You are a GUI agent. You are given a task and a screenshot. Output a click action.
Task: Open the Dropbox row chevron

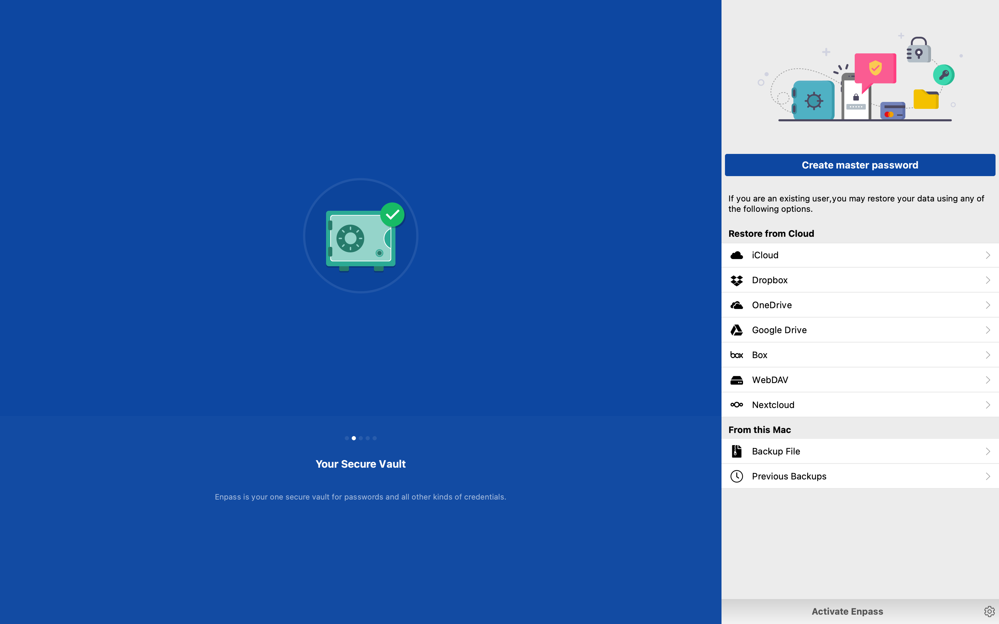[x=988, y=280]
